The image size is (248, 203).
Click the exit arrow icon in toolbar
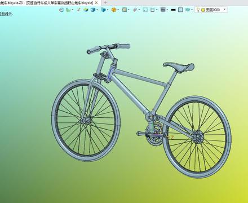(61, 10)
